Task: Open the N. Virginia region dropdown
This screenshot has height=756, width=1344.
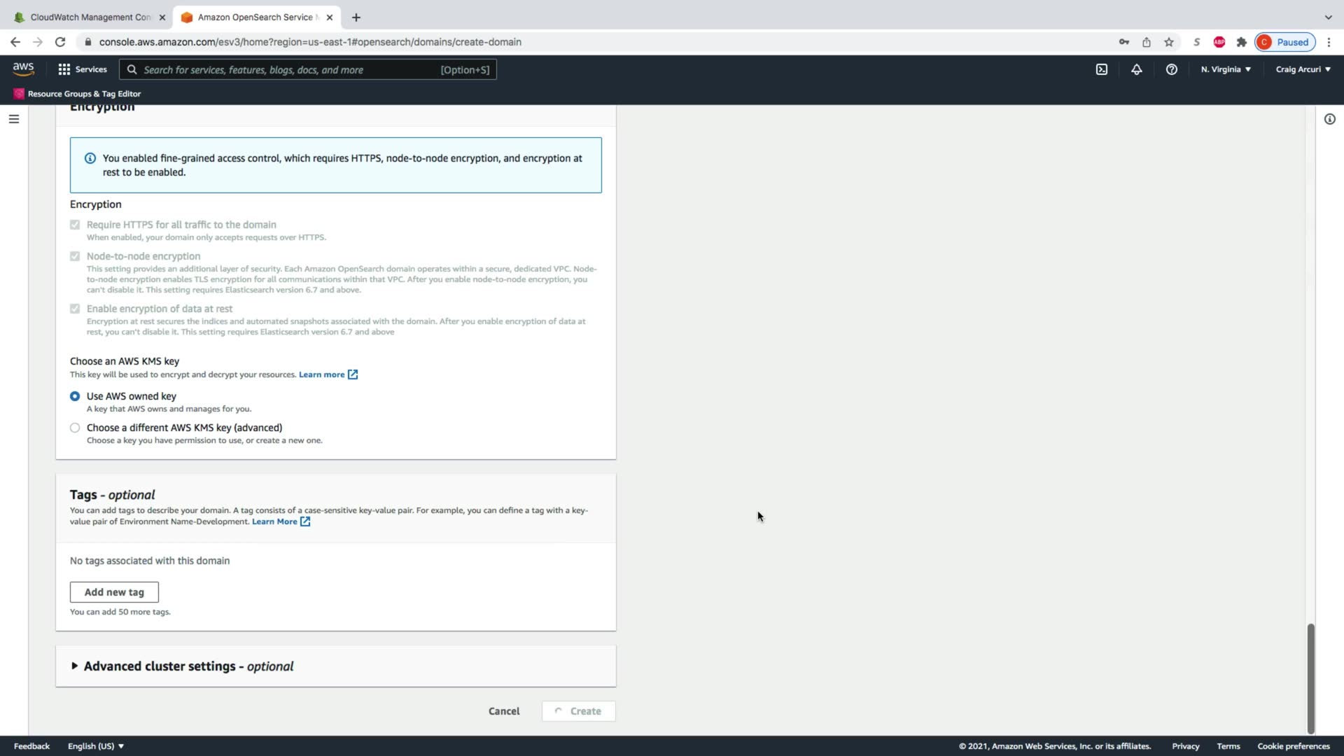Action: pos(1225,69)
